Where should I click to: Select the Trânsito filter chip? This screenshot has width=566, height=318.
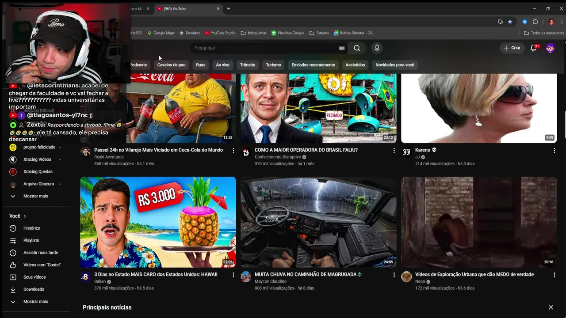click(248, 65)
